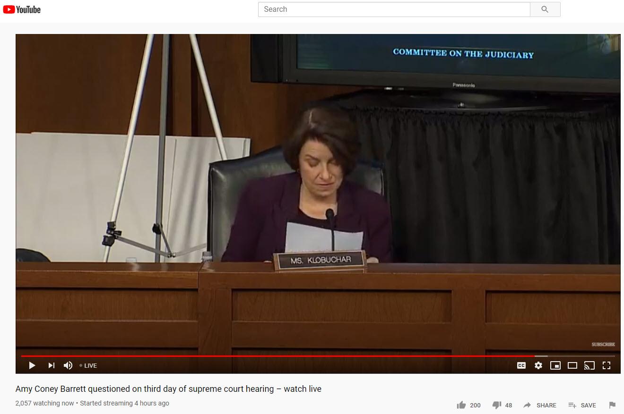Dislike the video with thumbs down
The width and height of the screenshot is (624, 414).
tap(497, 405)
